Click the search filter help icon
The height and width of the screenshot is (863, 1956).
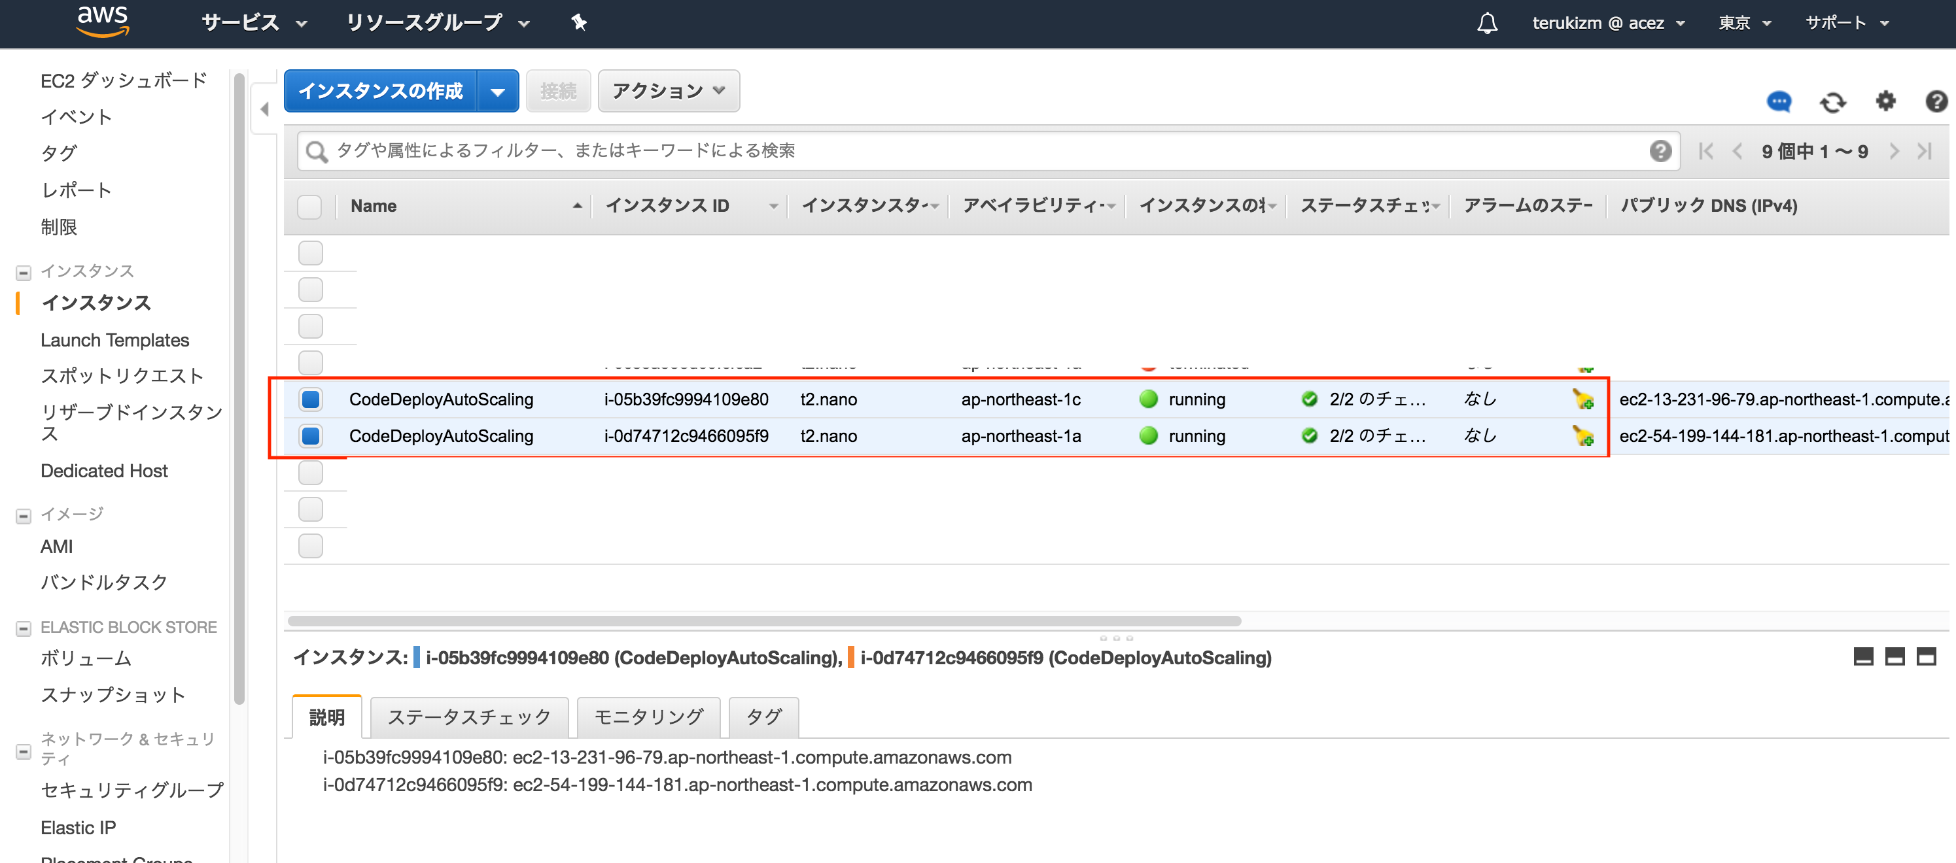[1660, 151]
